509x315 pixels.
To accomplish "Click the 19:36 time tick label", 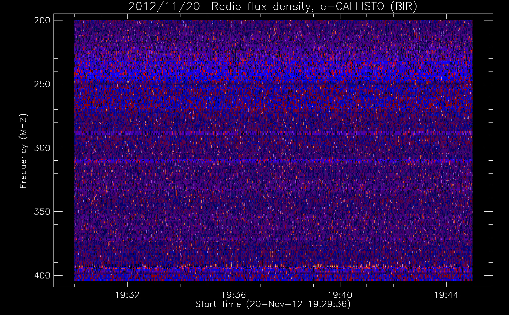I will coord(234,295).
